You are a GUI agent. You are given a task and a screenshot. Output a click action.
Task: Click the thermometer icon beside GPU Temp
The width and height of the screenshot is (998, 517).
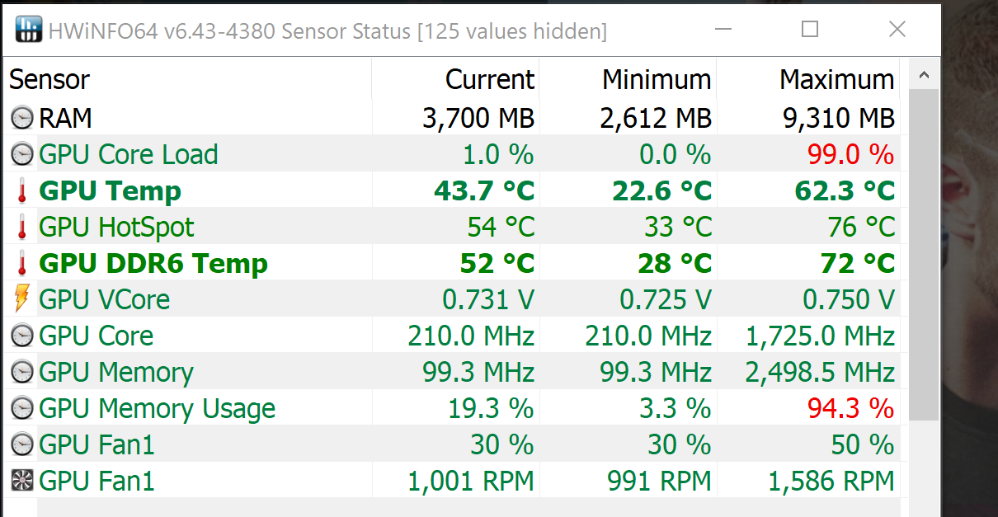[x=22, y=191]
